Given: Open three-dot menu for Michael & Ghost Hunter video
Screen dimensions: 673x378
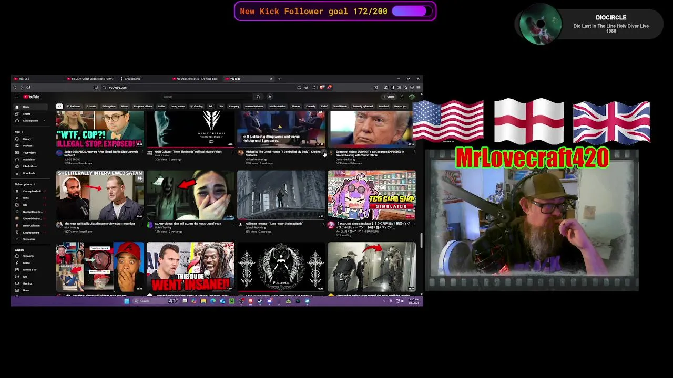Looking at the screenshot, I should pos(324,152).
